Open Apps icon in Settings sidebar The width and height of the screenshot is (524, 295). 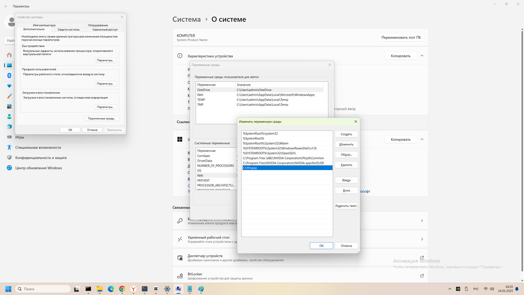9,106
